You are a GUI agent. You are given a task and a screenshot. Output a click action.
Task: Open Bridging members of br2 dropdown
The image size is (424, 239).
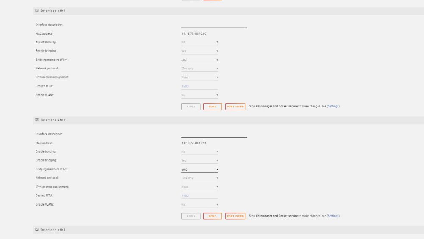coord(200,170)
